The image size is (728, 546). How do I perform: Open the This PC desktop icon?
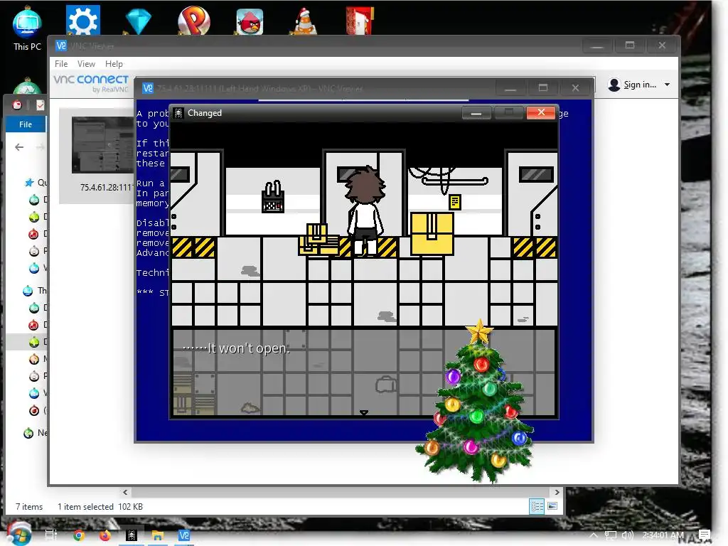[27, 28]
